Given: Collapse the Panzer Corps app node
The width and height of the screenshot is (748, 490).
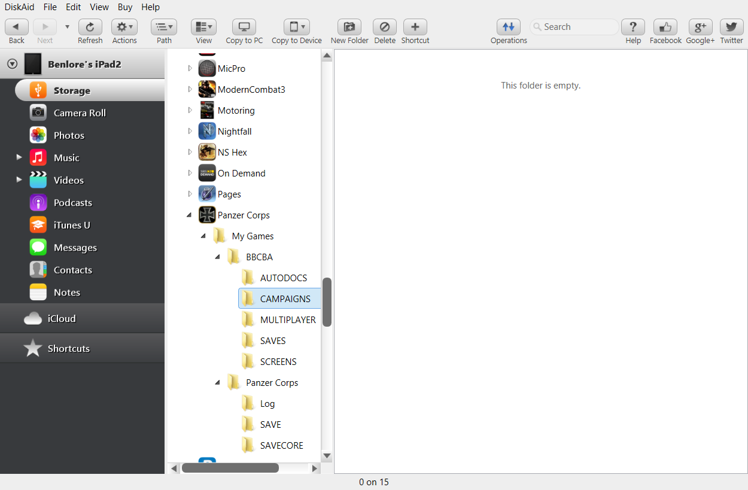Looking at the screenshot, I should (x=188, y=215).
